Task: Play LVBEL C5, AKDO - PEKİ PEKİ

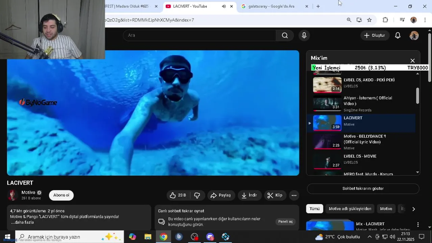Action: click(x=361, y=84)
